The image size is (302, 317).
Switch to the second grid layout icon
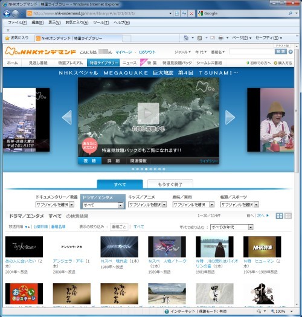(288, 216)
